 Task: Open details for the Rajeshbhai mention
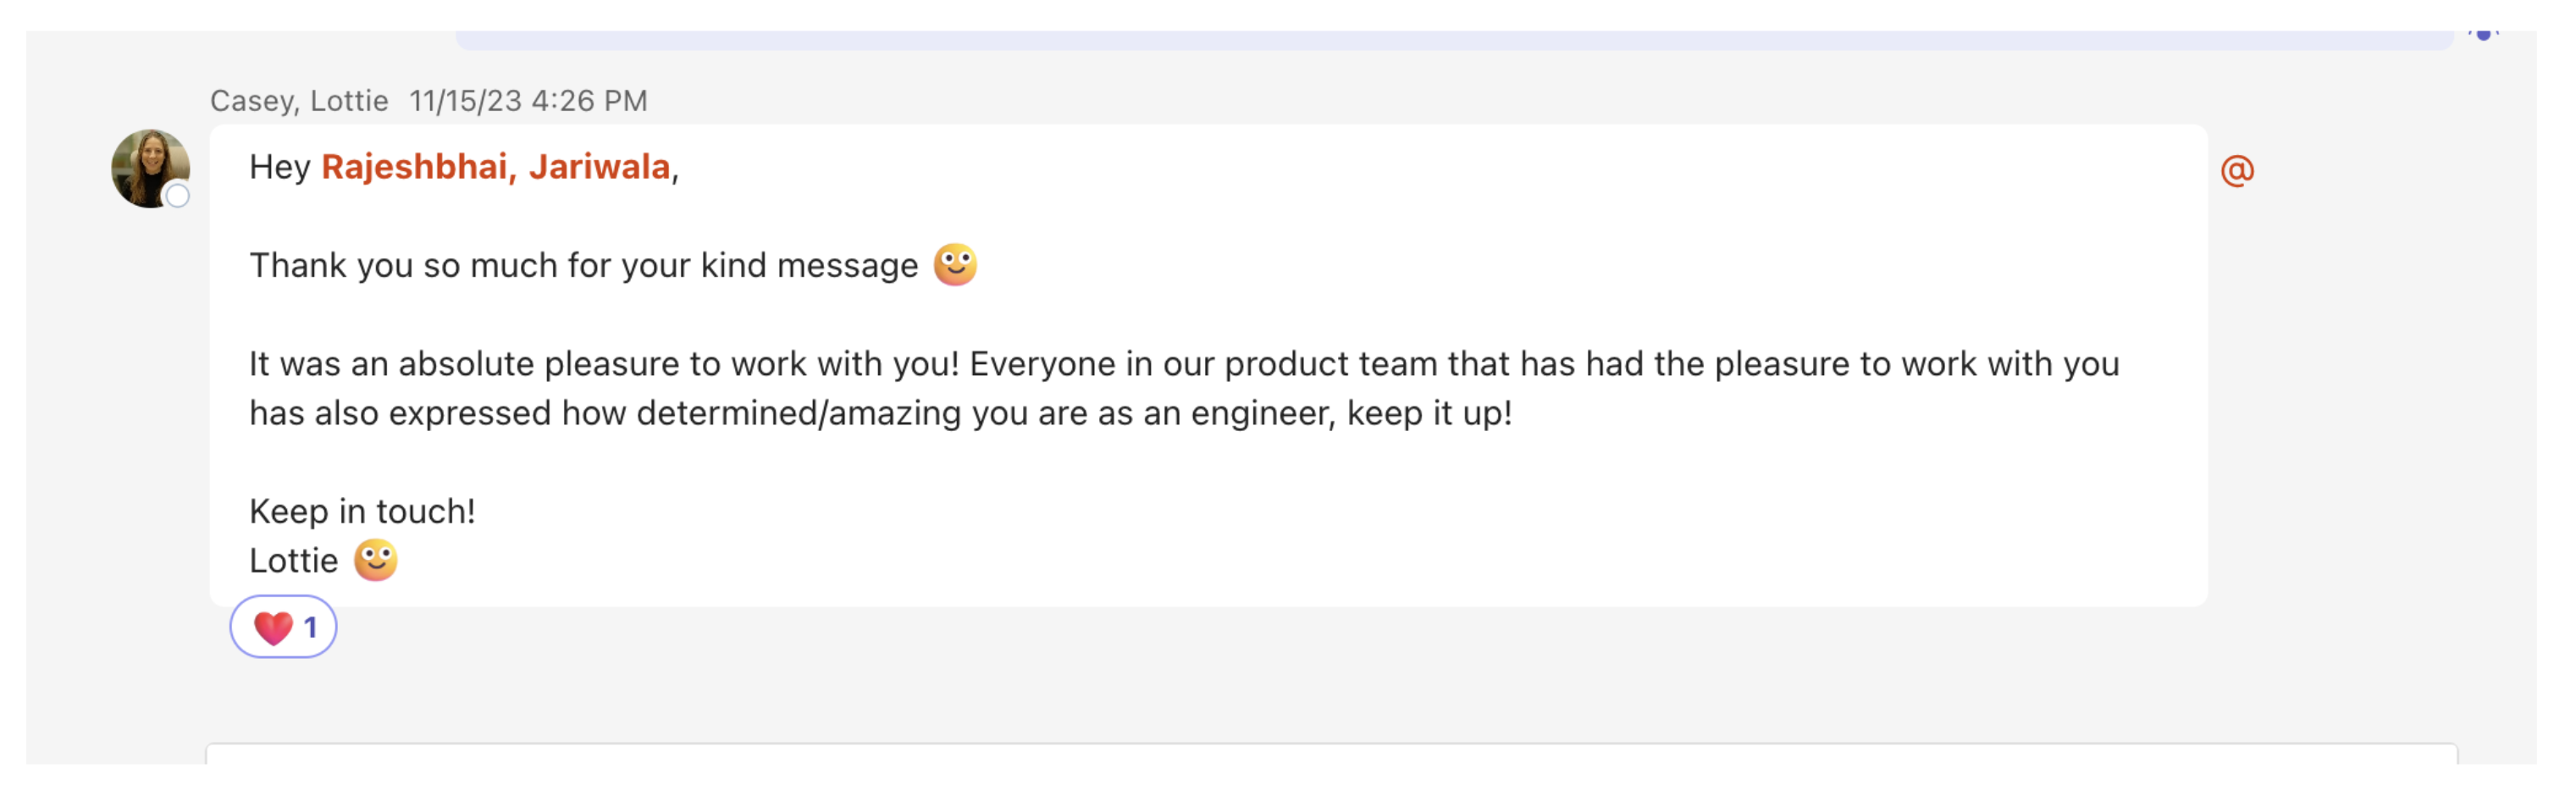tap(416, 169)
